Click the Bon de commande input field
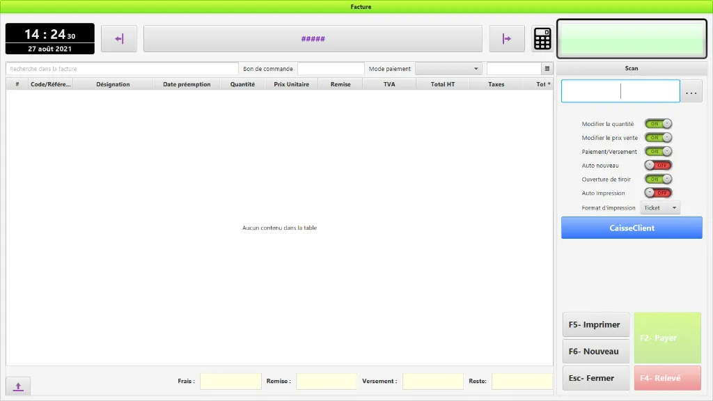This screenshot has height=401, width=713. 331,68
